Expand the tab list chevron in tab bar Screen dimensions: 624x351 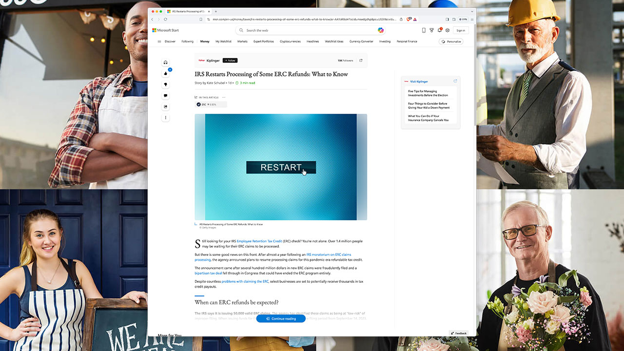pos(472,11)
